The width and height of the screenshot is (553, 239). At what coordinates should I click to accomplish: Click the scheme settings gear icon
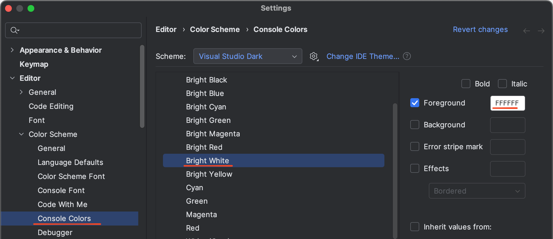pyautogui.click(x=314, y=56)
